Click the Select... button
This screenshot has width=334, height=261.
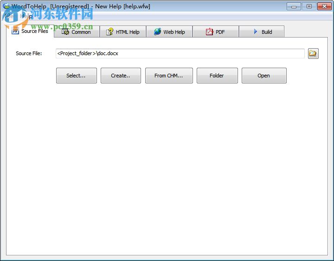(77, 76)
